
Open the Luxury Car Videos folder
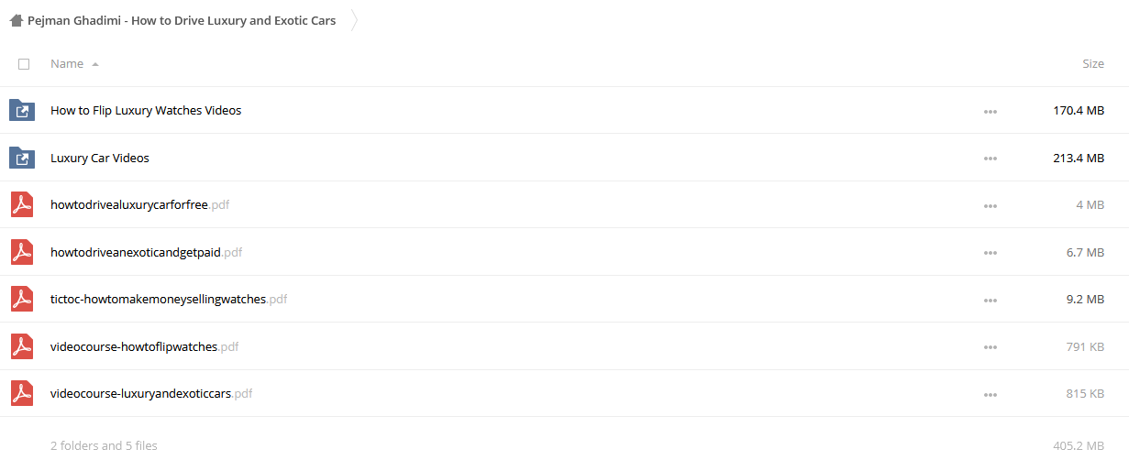(x=100, y=158)
